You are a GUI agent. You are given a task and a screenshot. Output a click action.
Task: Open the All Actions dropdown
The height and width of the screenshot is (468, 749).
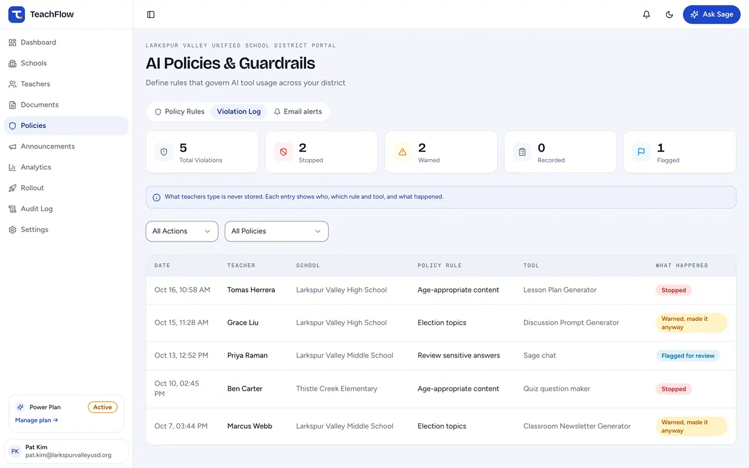[182, 231]
